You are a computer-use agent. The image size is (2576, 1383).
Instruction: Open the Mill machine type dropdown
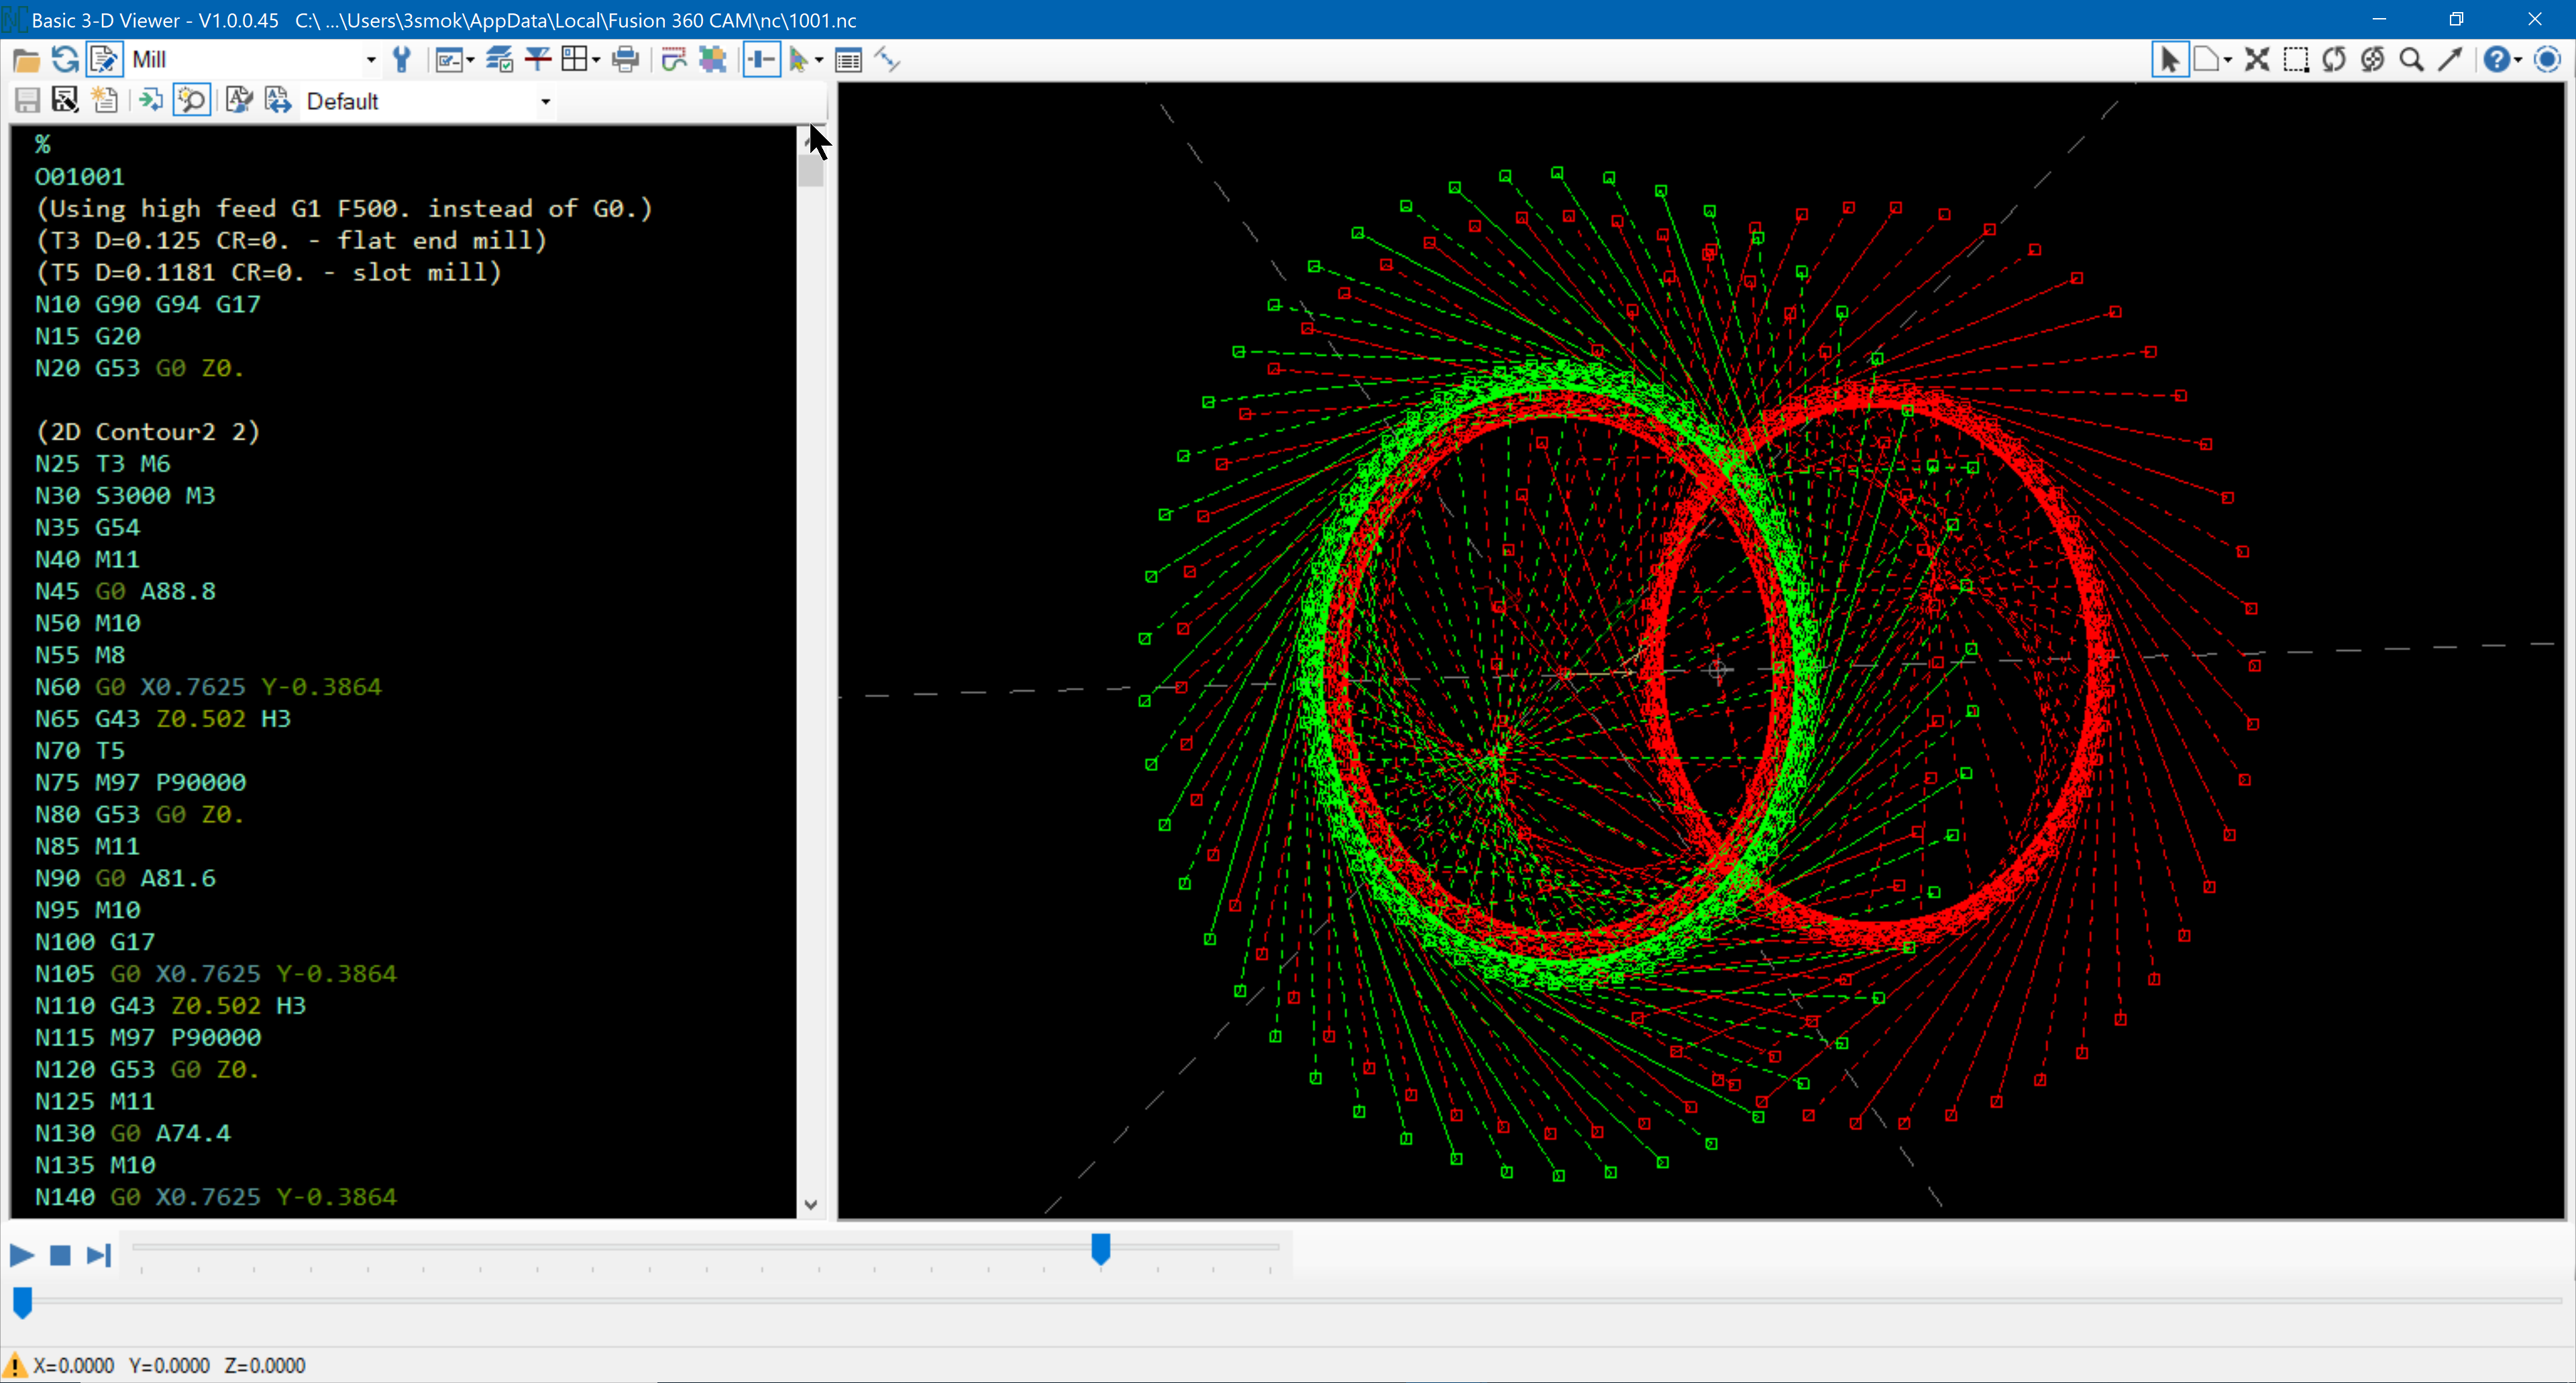(x=369, y=59)
